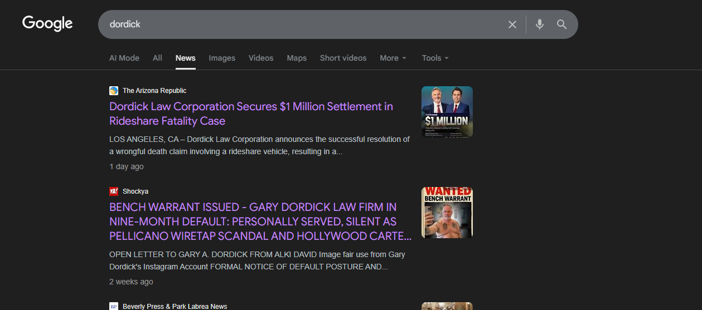Click the Google logo
This screenshot has width=702, height=310.
[47, 23]
